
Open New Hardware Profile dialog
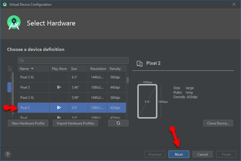point(28,123)
